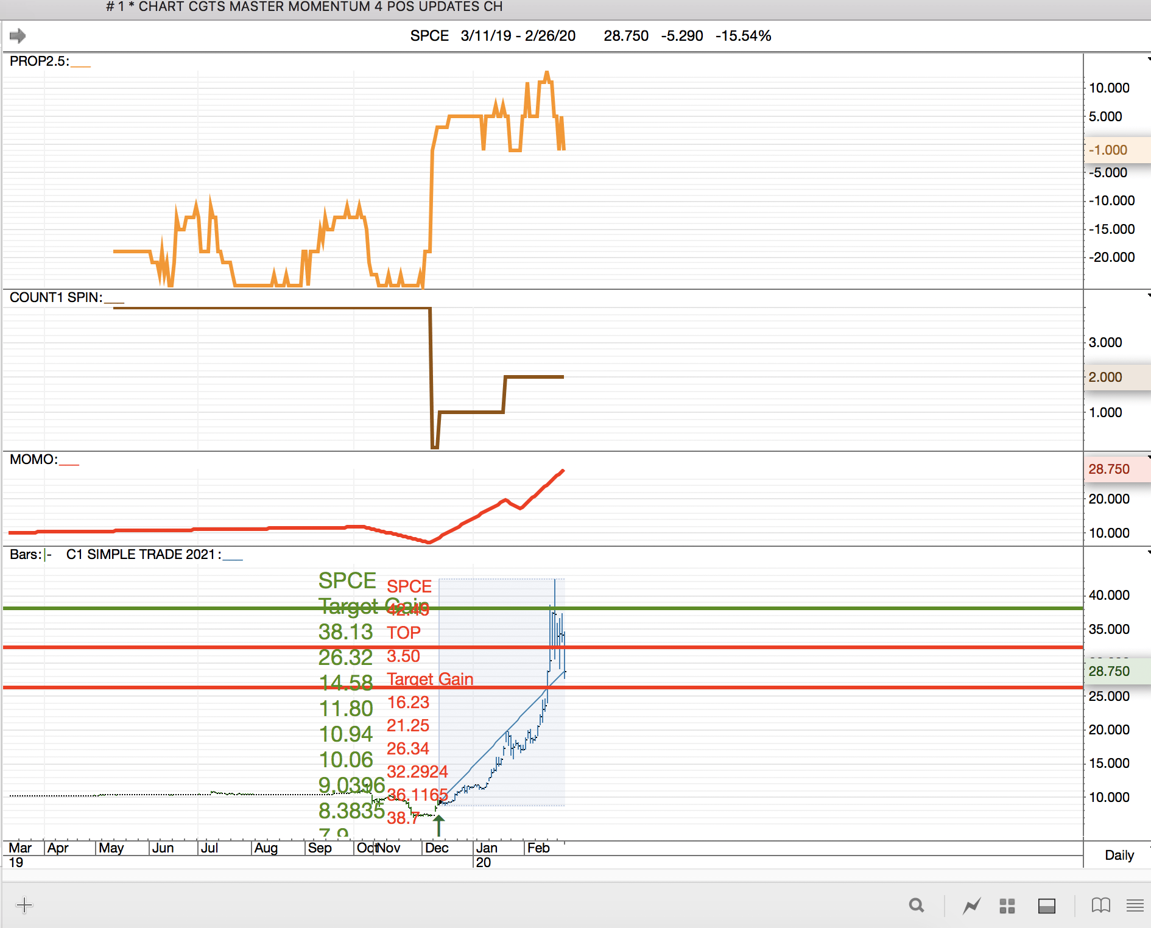1151x928 pixels.
Task: Click the blue C1 SIMPLE TRADE 2021 swatch
Action: pyautogui.click(x=233, y=558)
